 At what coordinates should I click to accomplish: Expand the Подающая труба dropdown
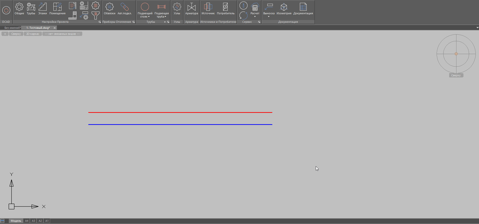(162, 17)
